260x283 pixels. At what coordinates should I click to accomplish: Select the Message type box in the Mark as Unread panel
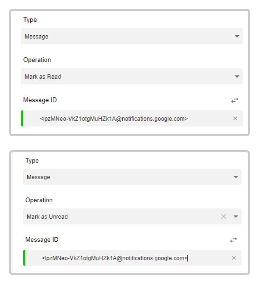pos(132,177)
